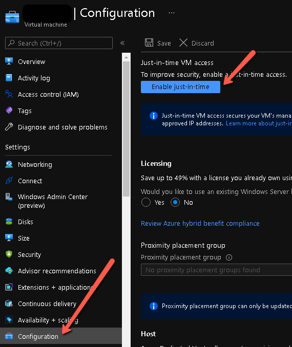Select No for existing Windows Server license
This screenshot has width=292, height=347.
point(175,202)
